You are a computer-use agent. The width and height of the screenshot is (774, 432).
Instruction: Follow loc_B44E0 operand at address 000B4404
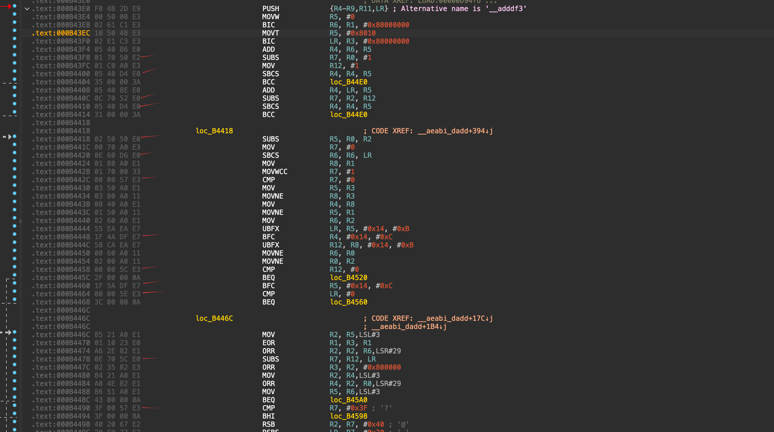pos(349,82)
